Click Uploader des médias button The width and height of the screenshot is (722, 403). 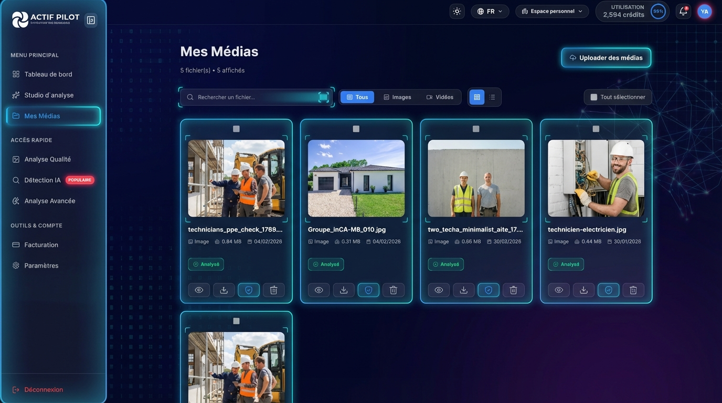(606, 58)
